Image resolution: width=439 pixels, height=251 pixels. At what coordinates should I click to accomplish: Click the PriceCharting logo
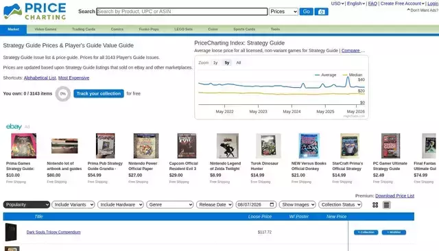35,12
